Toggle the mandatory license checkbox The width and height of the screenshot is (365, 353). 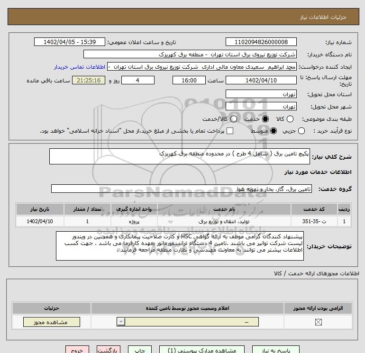point(318,322)
